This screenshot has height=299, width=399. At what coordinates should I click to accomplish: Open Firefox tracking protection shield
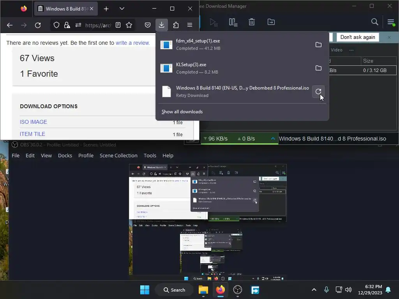pyautogui.click(x=56, y=25)
